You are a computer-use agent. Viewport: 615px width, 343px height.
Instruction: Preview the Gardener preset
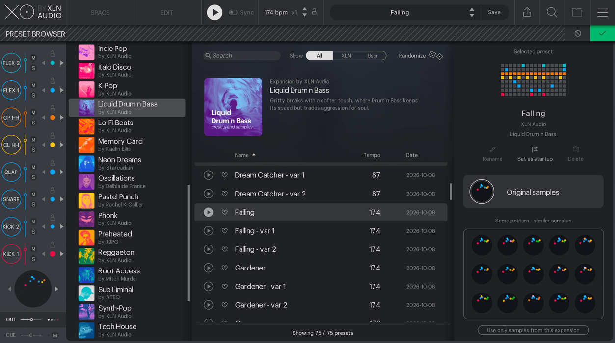[209, 268]
